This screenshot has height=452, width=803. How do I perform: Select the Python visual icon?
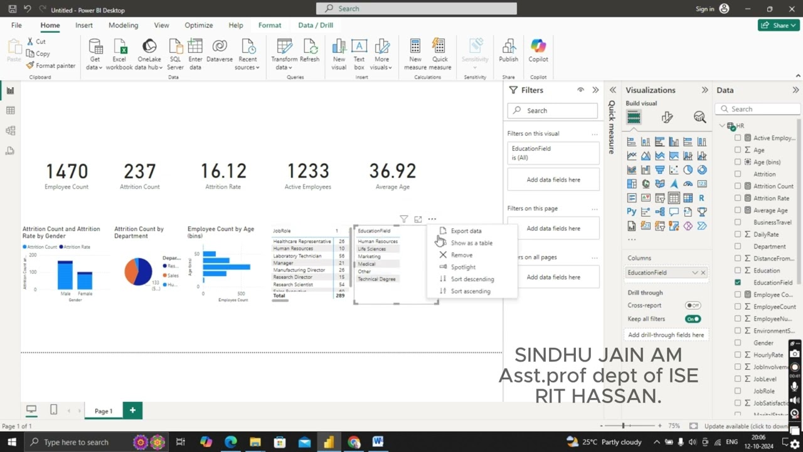pyautogui.click(x=632, y=212)
